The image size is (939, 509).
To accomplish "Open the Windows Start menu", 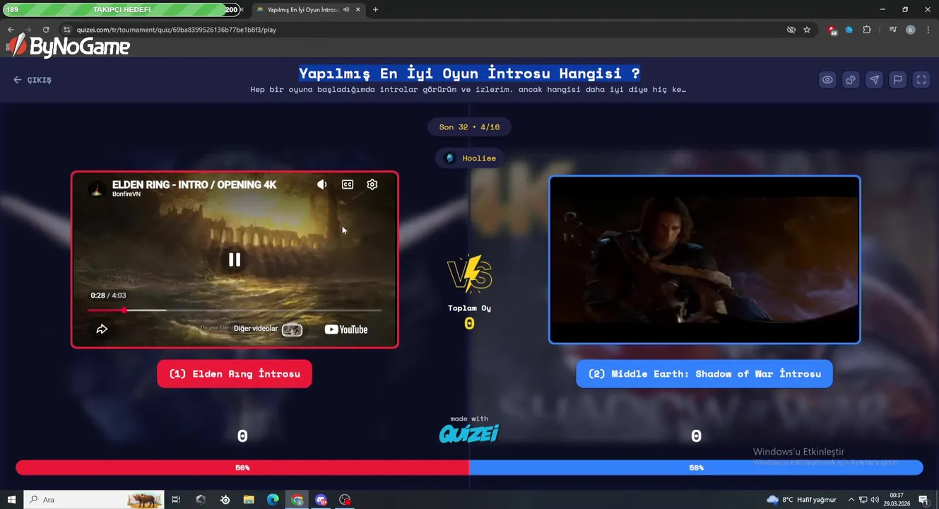I will point(11,500).
